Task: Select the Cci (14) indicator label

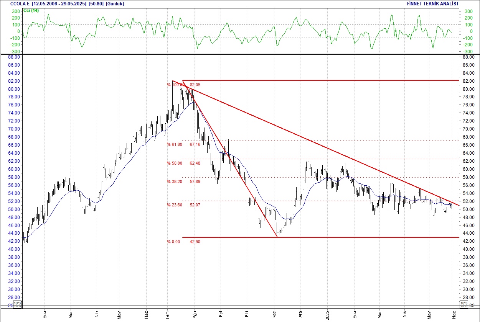Action: point(31,10)
